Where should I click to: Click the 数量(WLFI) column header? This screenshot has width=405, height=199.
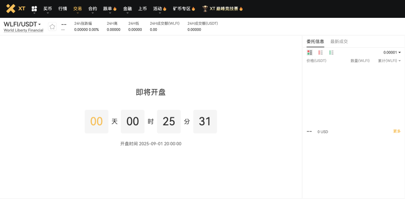tap(360, 61)
